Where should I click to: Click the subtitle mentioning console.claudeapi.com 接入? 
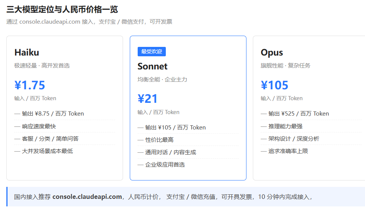[89, 22]
